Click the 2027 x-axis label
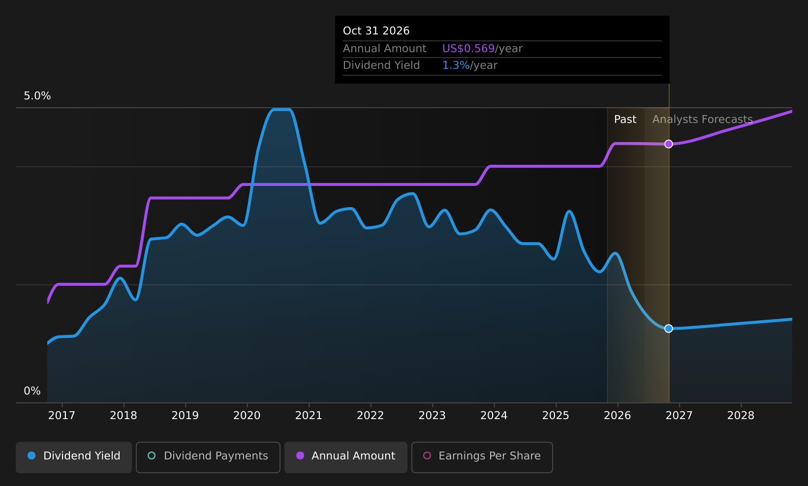The image size is (808, 486). click(679, 416)
